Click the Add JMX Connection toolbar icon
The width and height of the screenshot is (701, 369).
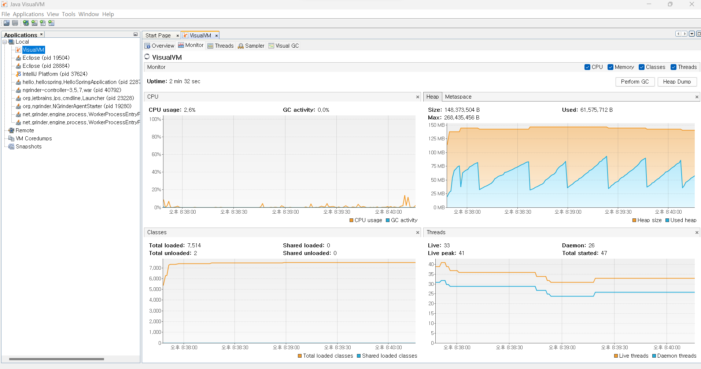[x=34, y=23]
